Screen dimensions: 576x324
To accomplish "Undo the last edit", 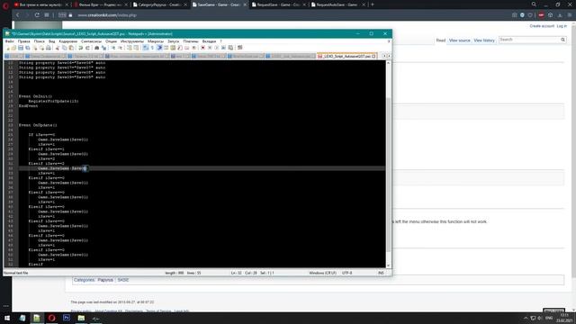I will click(80, 48).
